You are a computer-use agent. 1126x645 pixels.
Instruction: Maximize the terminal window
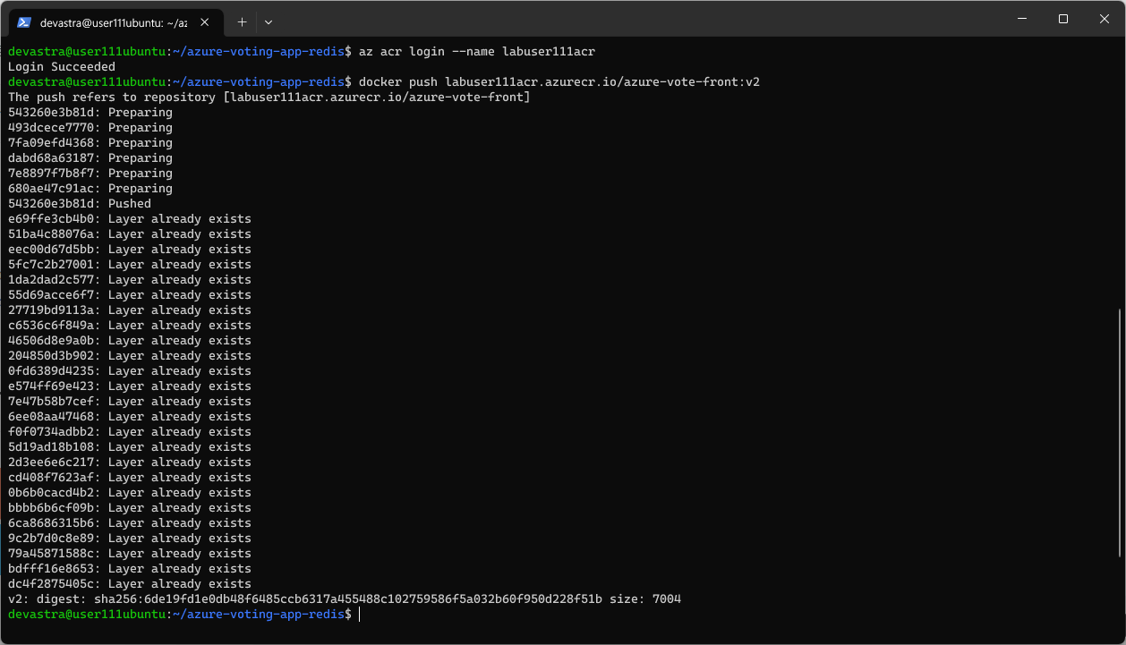coord(1062,19)
